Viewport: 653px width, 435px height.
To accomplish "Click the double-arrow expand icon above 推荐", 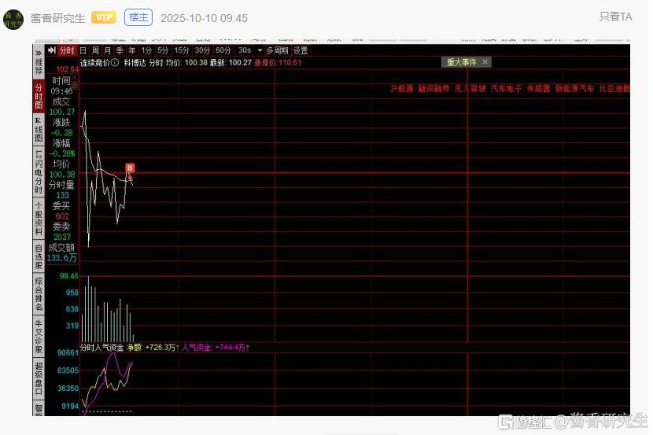I will tap(38, 51).
